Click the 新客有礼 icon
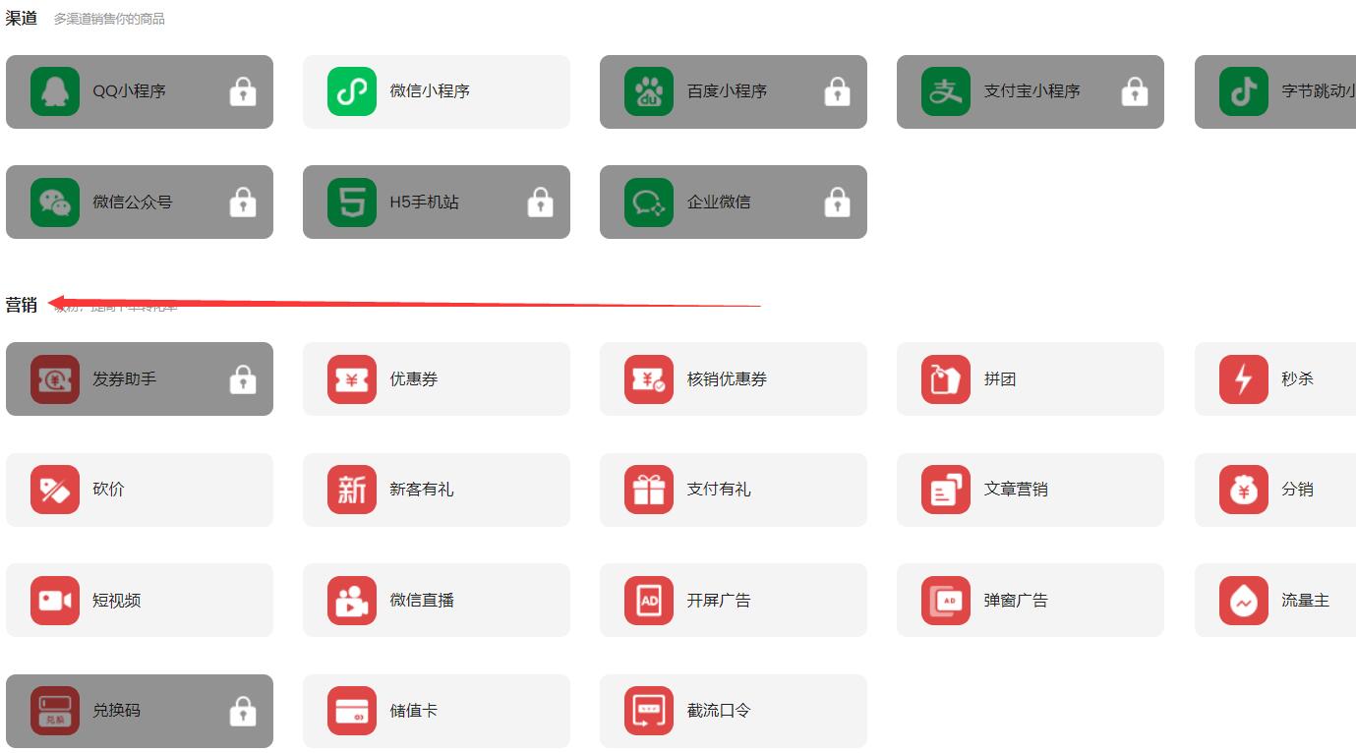 [352, 490]
